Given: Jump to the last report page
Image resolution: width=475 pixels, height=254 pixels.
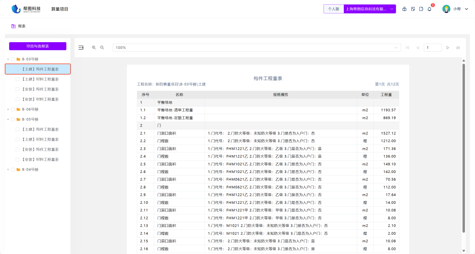Looking at the screenshot, I should click(x=458, y=47).
